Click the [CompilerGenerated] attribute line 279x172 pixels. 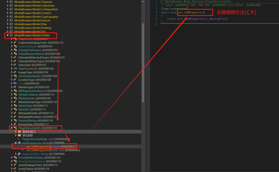174,8
